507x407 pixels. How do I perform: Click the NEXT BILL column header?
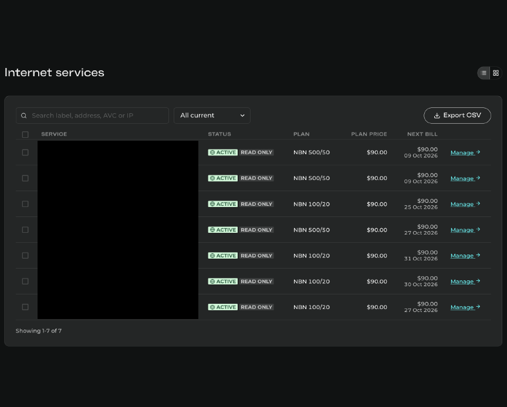coord(422,134)
